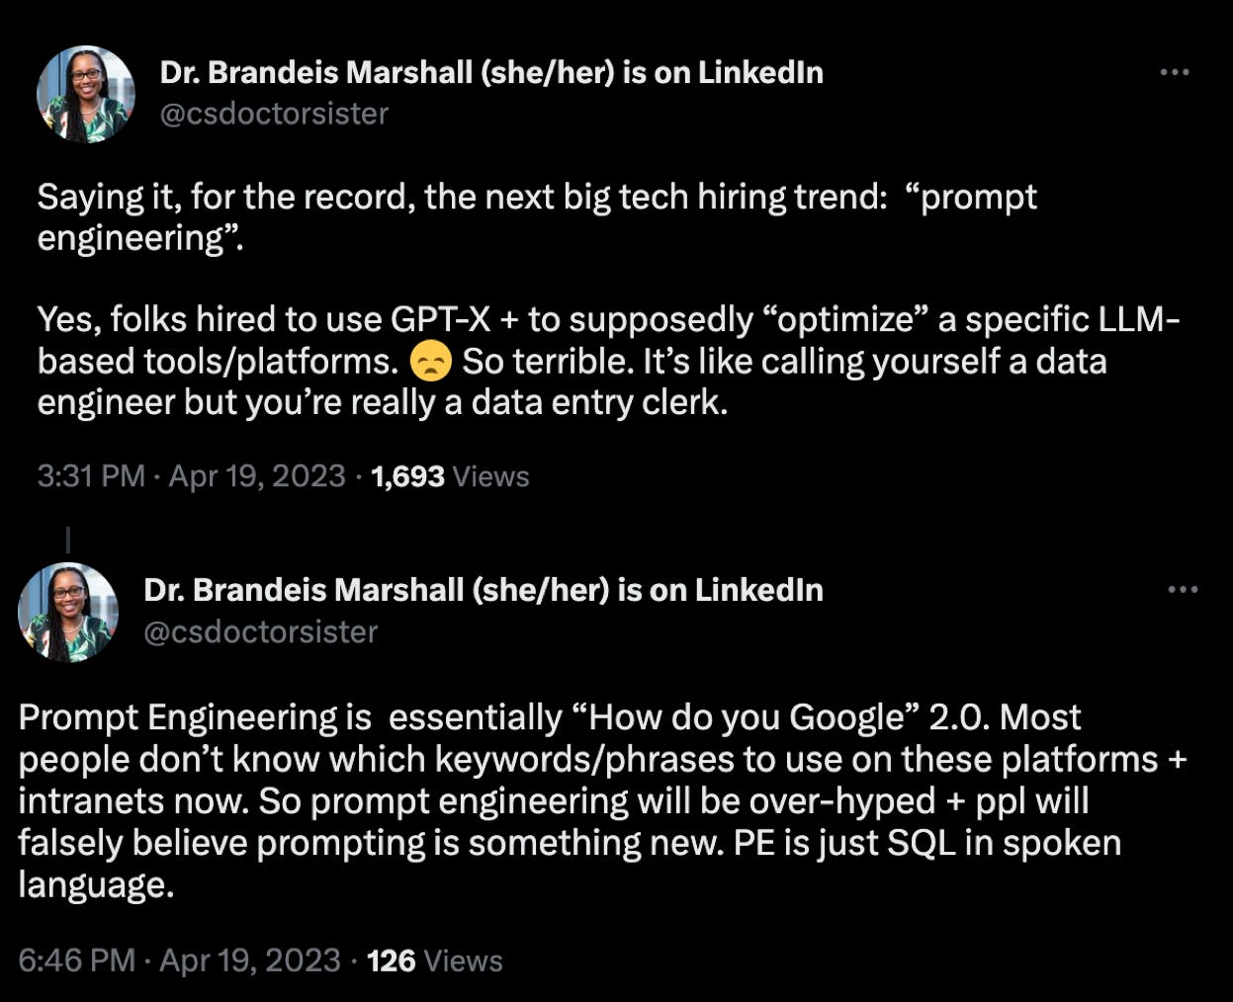Screen dimensions: 1233x1002
Task: Click the first tweet's profile avatar
Action: pyautogui.click(x=85, y=94)
